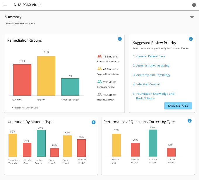Show info for Performance of Questions Correct
The width and height of the screenshot is (199, 180).
pos(189,121)
